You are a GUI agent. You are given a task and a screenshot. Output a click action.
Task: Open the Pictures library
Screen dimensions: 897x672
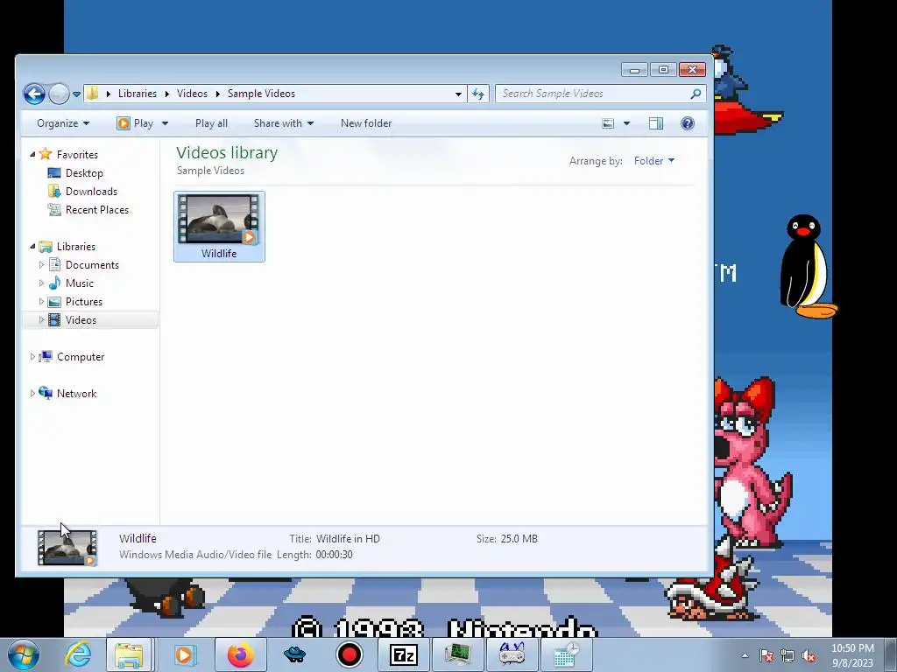[84, 302]
